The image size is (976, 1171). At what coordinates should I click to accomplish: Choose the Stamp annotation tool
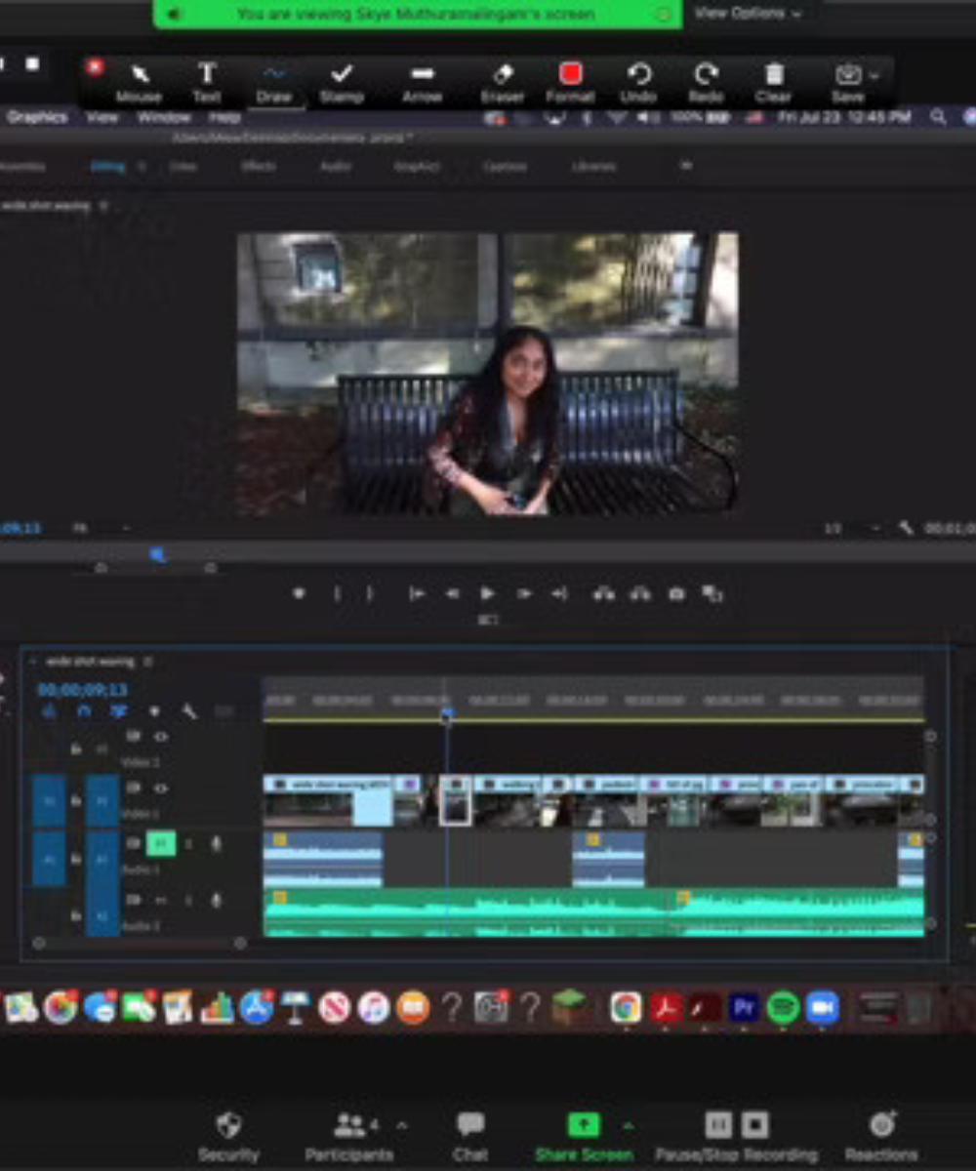342,75
